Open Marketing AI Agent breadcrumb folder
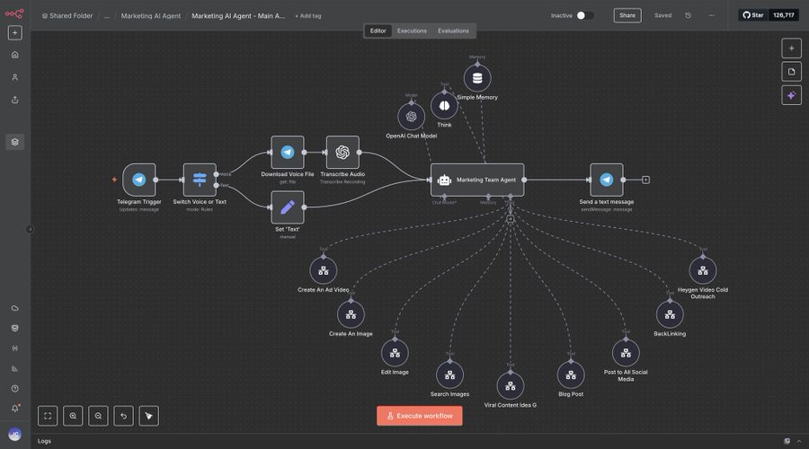Image resolution: width=809 pixels, height=449 pixels. tap(151, 16)
